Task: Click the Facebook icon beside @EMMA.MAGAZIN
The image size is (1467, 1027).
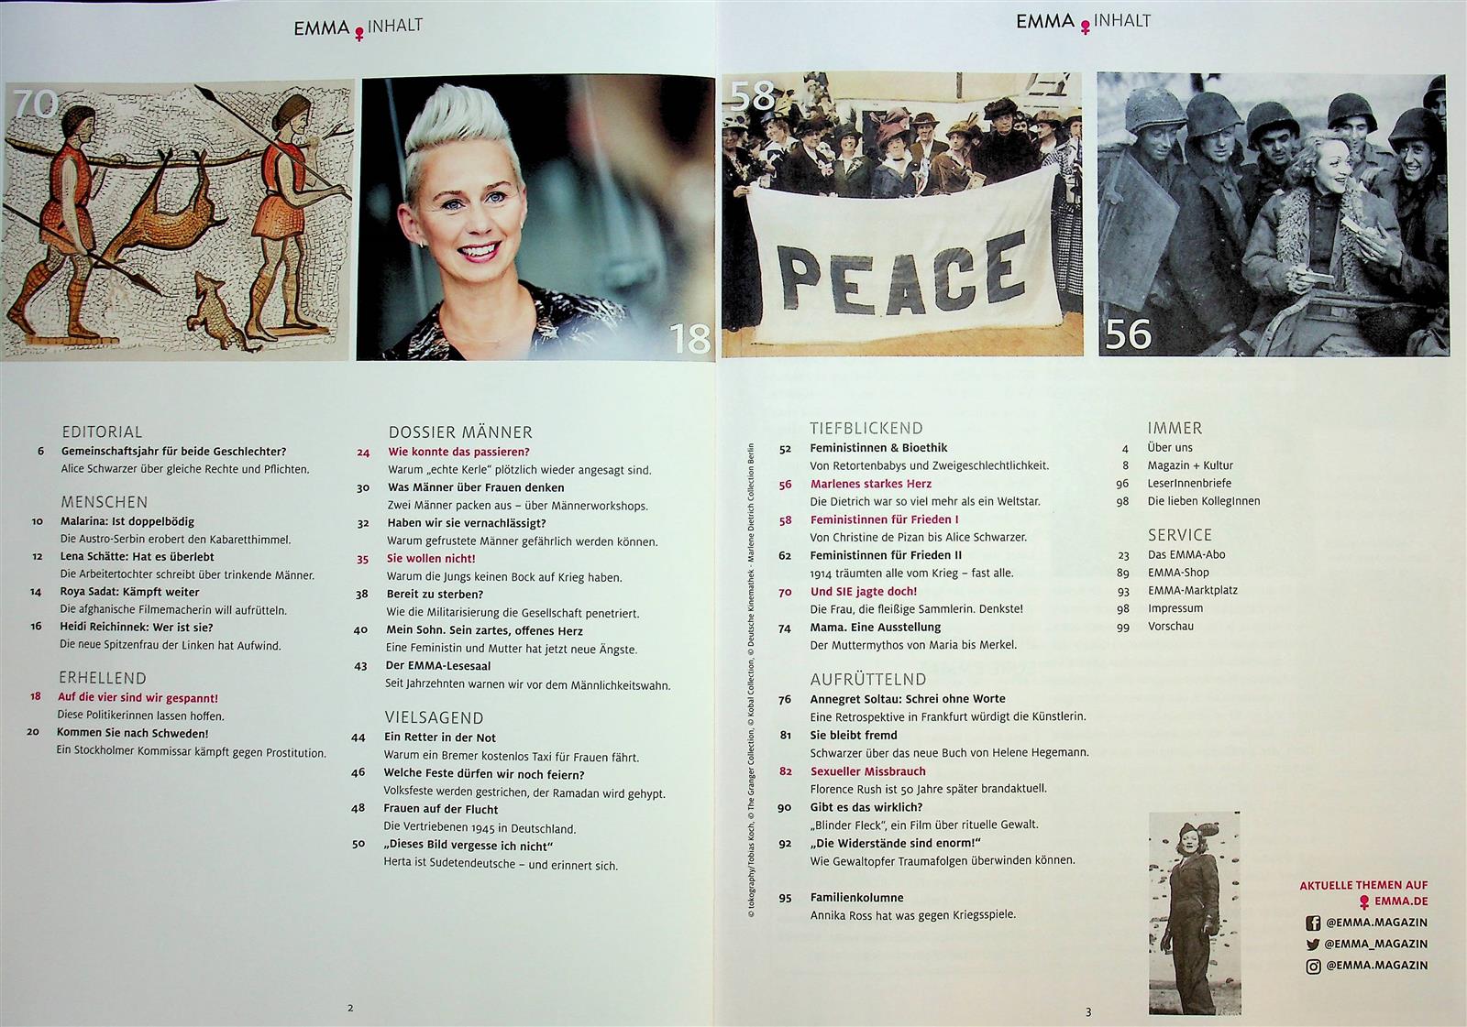Action: click(x=1313, y=923)
